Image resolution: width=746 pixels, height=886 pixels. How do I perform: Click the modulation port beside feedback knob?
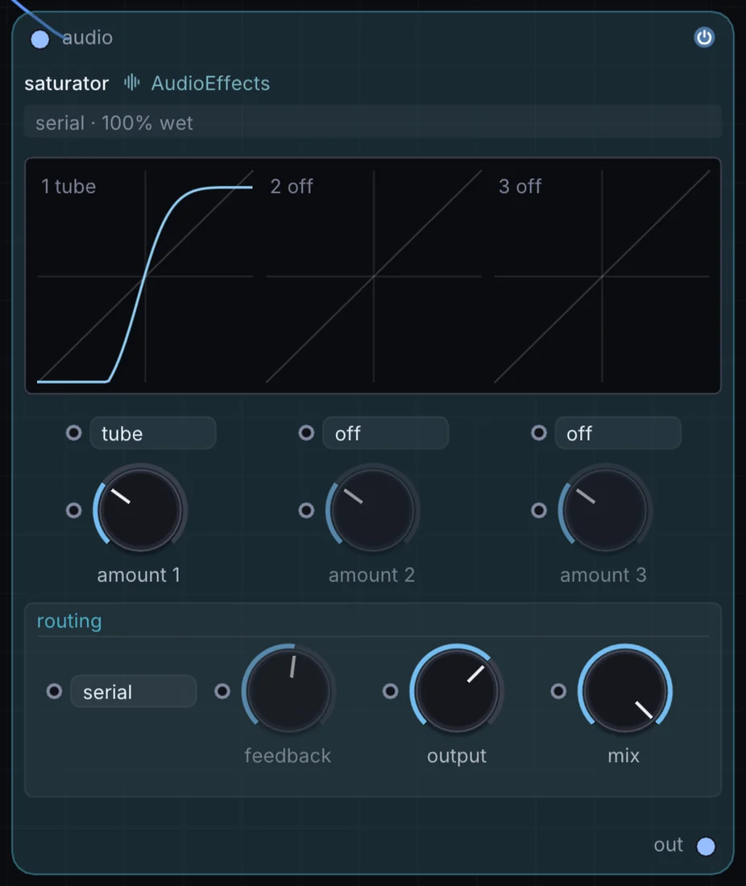click(x=222, y=691)
